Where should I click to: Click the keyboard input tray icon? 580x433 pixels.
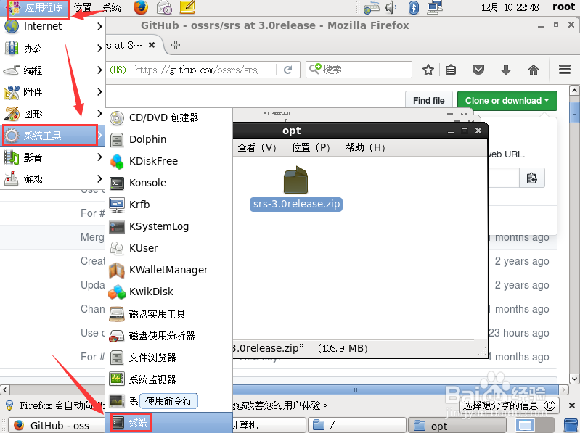pos(371,7)
